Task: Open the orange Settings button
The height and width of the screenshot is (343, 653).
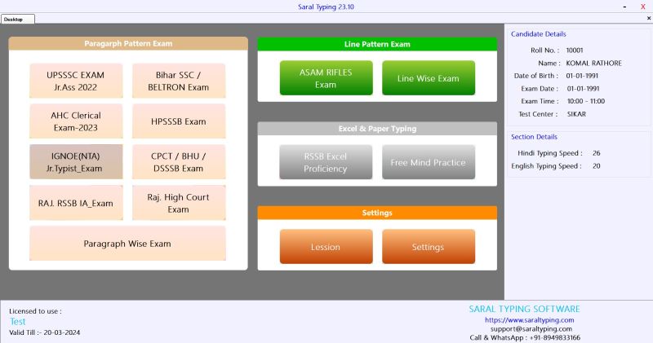Action: pos(429,247)
